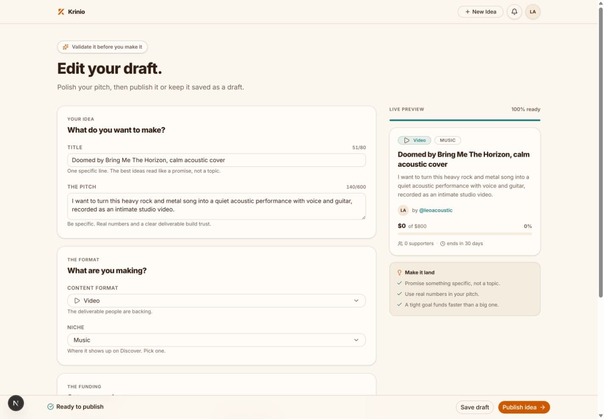Click the page vertical scrollbar
This screenshot has width=604, height=419.
click(x=601, y=152)
